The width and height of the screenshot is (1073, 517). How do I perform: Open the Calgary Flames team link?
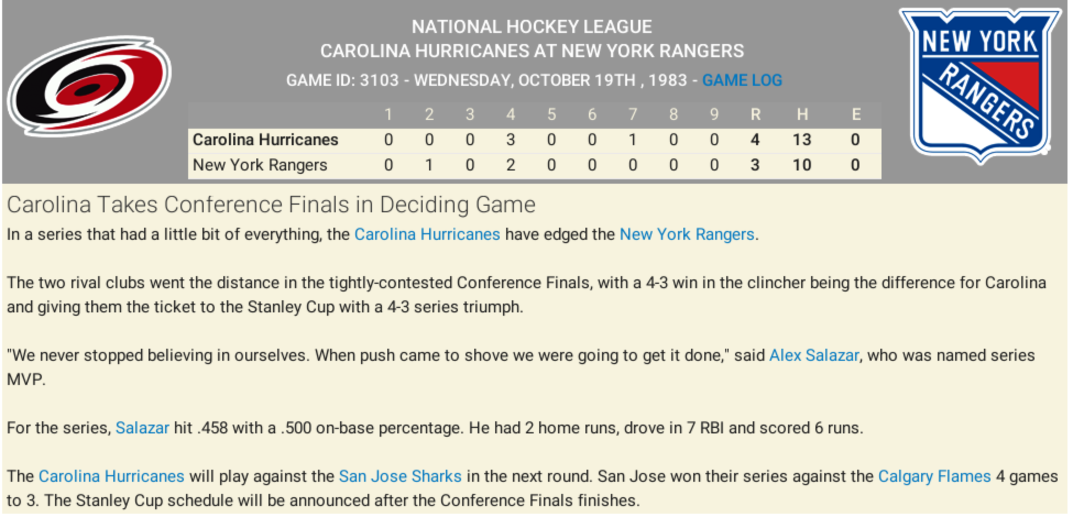point(934,476)
